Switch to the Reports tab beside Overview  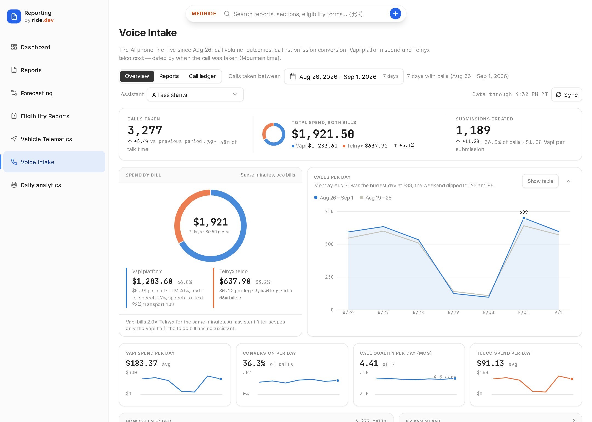pos(169,76)
